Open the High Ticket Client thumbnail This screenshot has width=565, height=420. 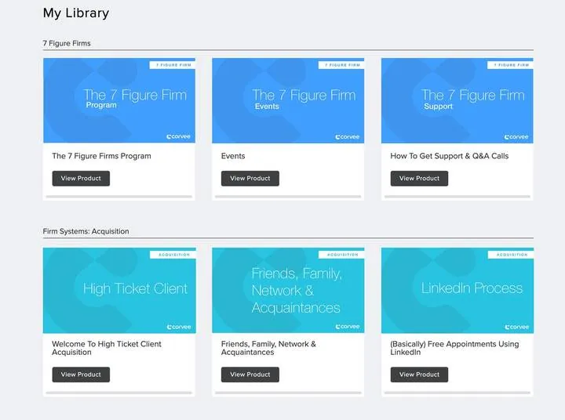coord(119,290)
